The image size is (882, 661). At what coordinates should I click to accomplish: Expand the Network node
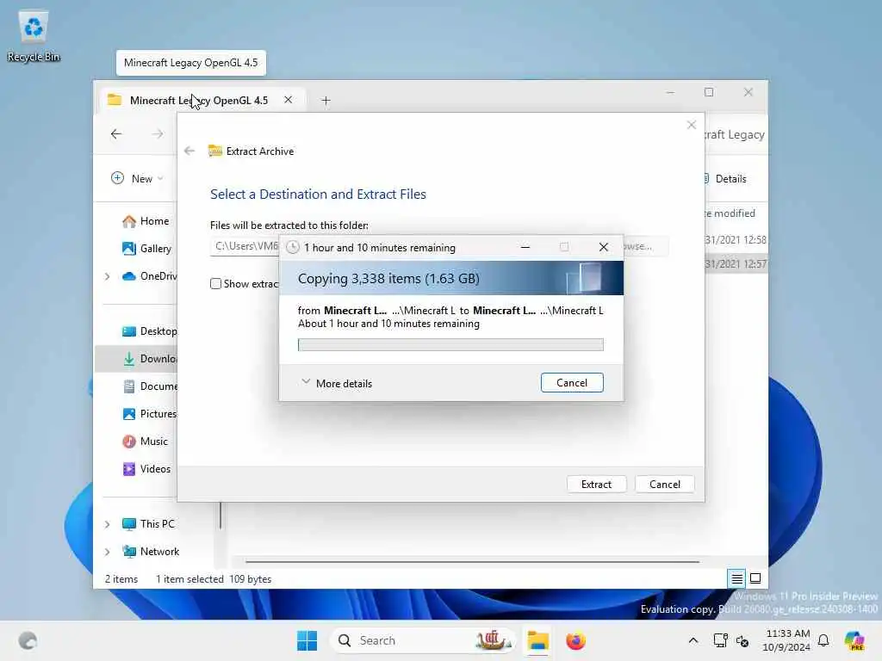click(107, 552)
